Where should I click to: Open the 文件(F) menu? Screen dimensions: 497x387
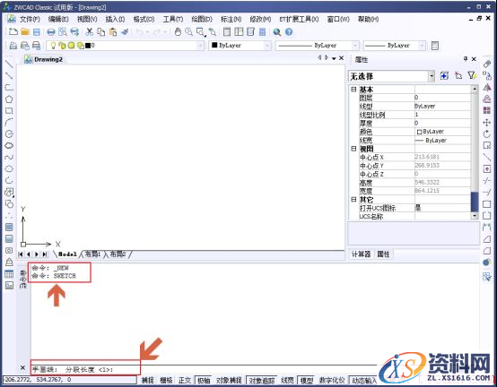click(x=30, y=20)
